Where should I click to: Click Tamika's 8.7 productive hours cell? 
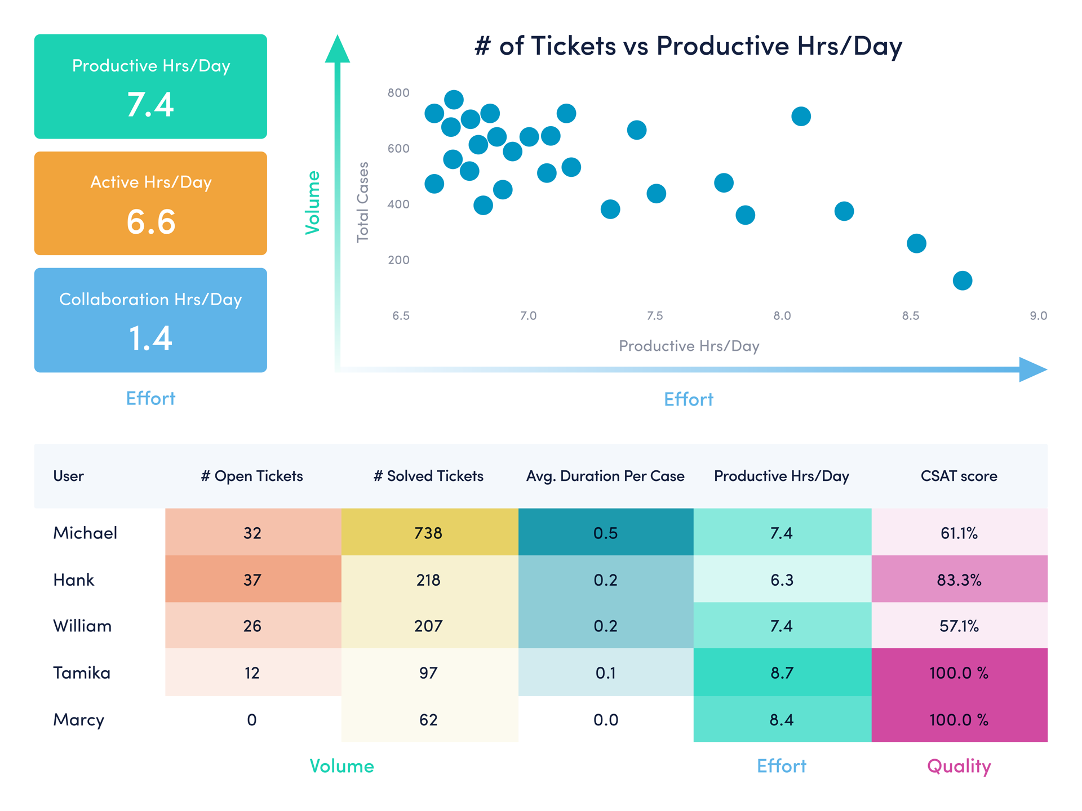pos(782,672)
